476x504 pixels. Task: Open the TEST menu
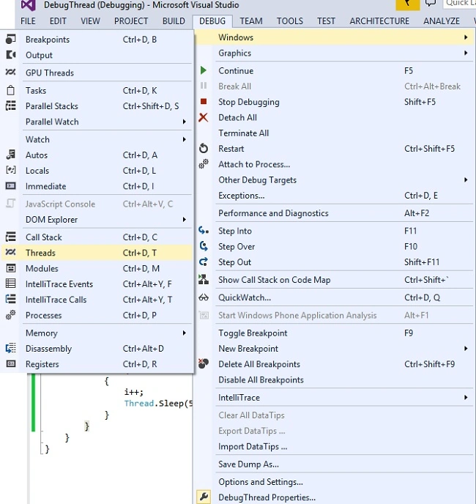click(x=326, y=21)
